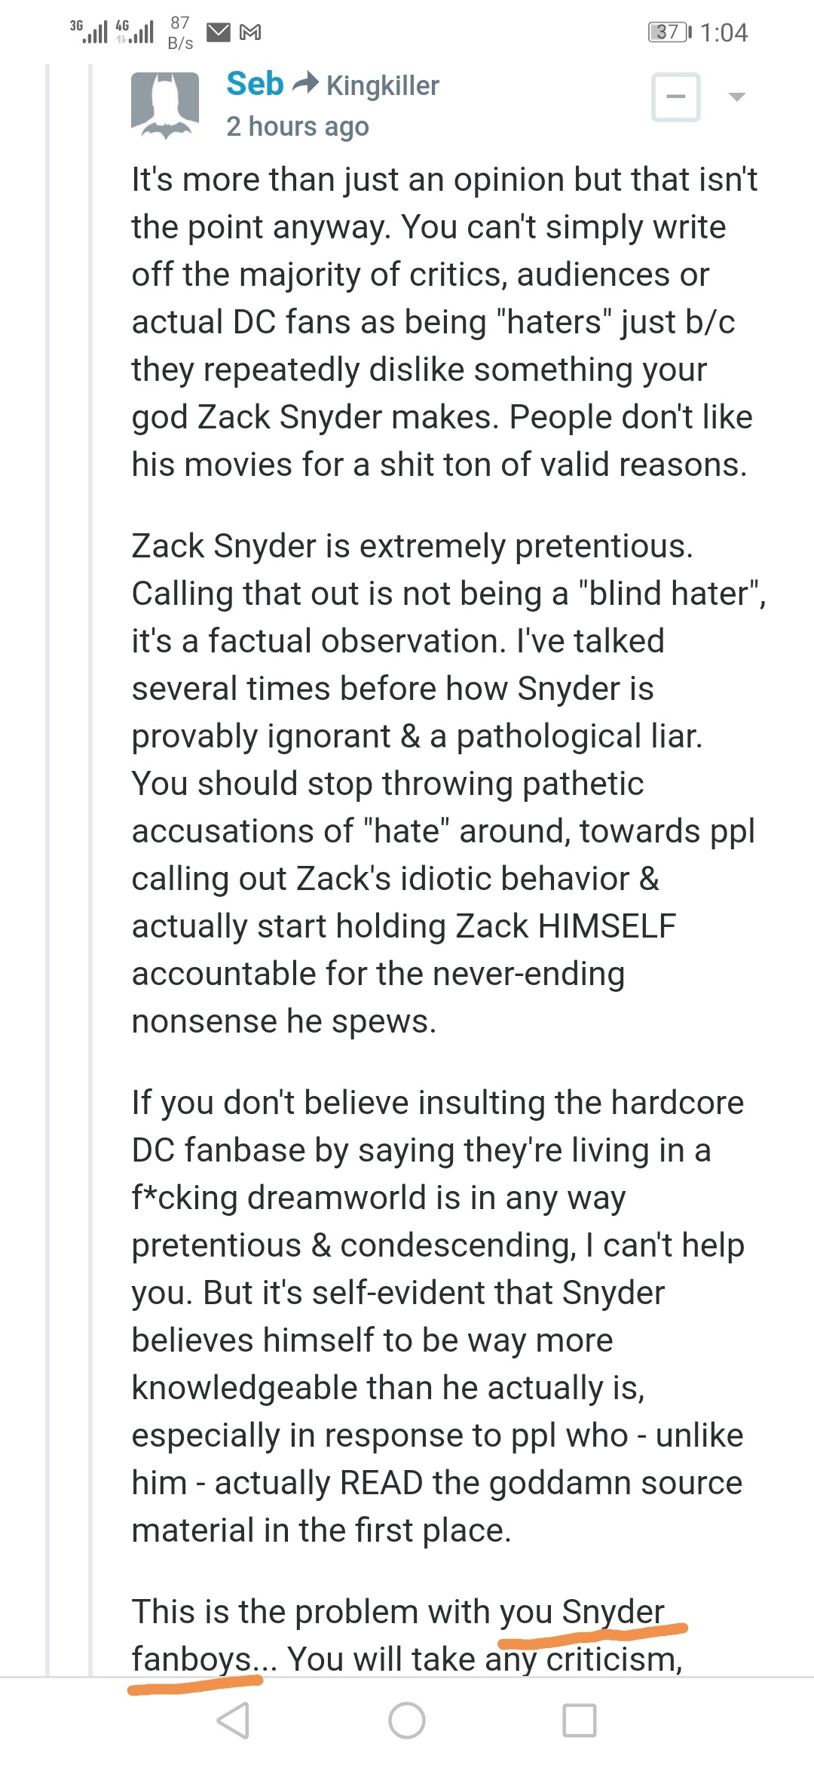Tap the 4G signal strength icon

click(x=134, y=32)
